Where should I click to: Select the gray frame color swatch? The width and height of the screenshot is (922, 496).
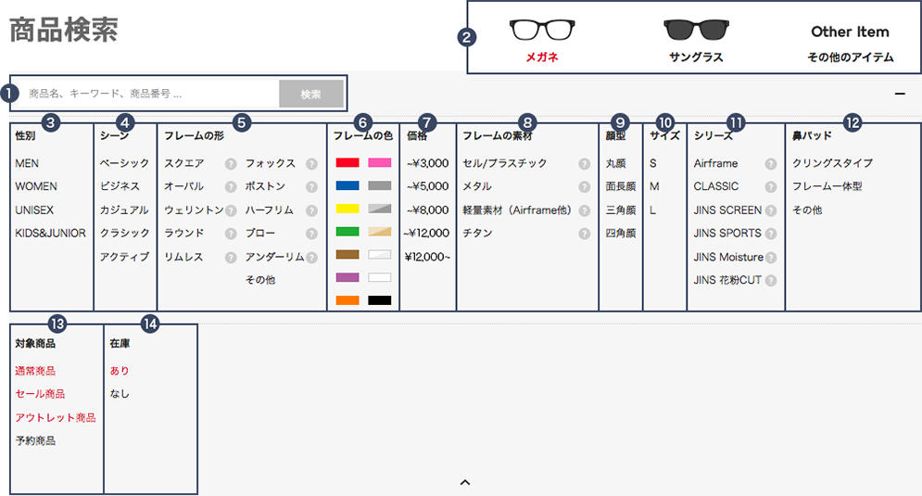(x=380, y=185)
